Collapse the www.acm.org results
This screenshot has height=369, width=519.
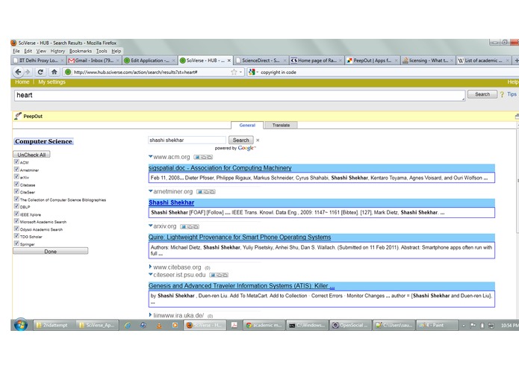(x=151, y=156)
